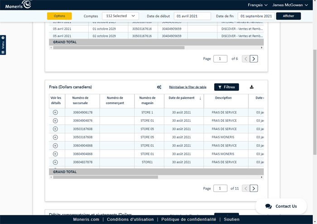Click the Date de début field
The image size is (317, 224).
[x=192, y=16]
